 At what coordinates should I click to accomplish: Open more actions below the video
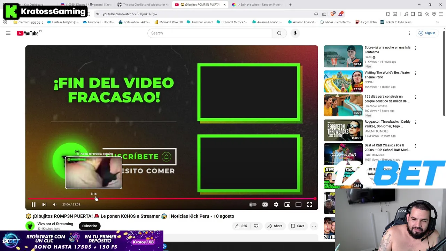click(x=314, y=226)
